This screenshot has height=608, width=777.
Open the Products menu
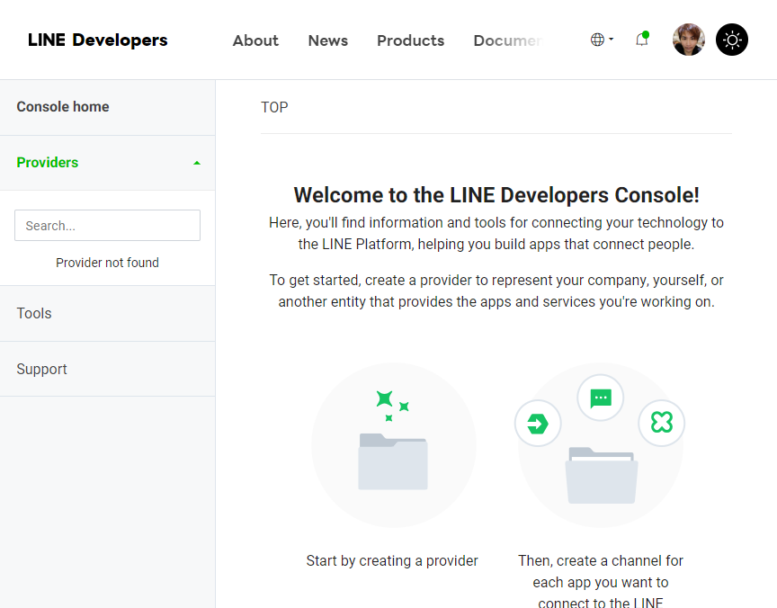411,40
